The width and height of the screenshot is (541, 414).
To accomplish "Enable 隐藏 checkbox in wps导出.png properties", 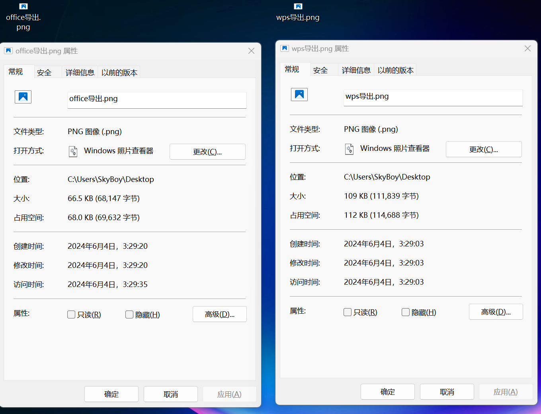I will coord(406,312).
